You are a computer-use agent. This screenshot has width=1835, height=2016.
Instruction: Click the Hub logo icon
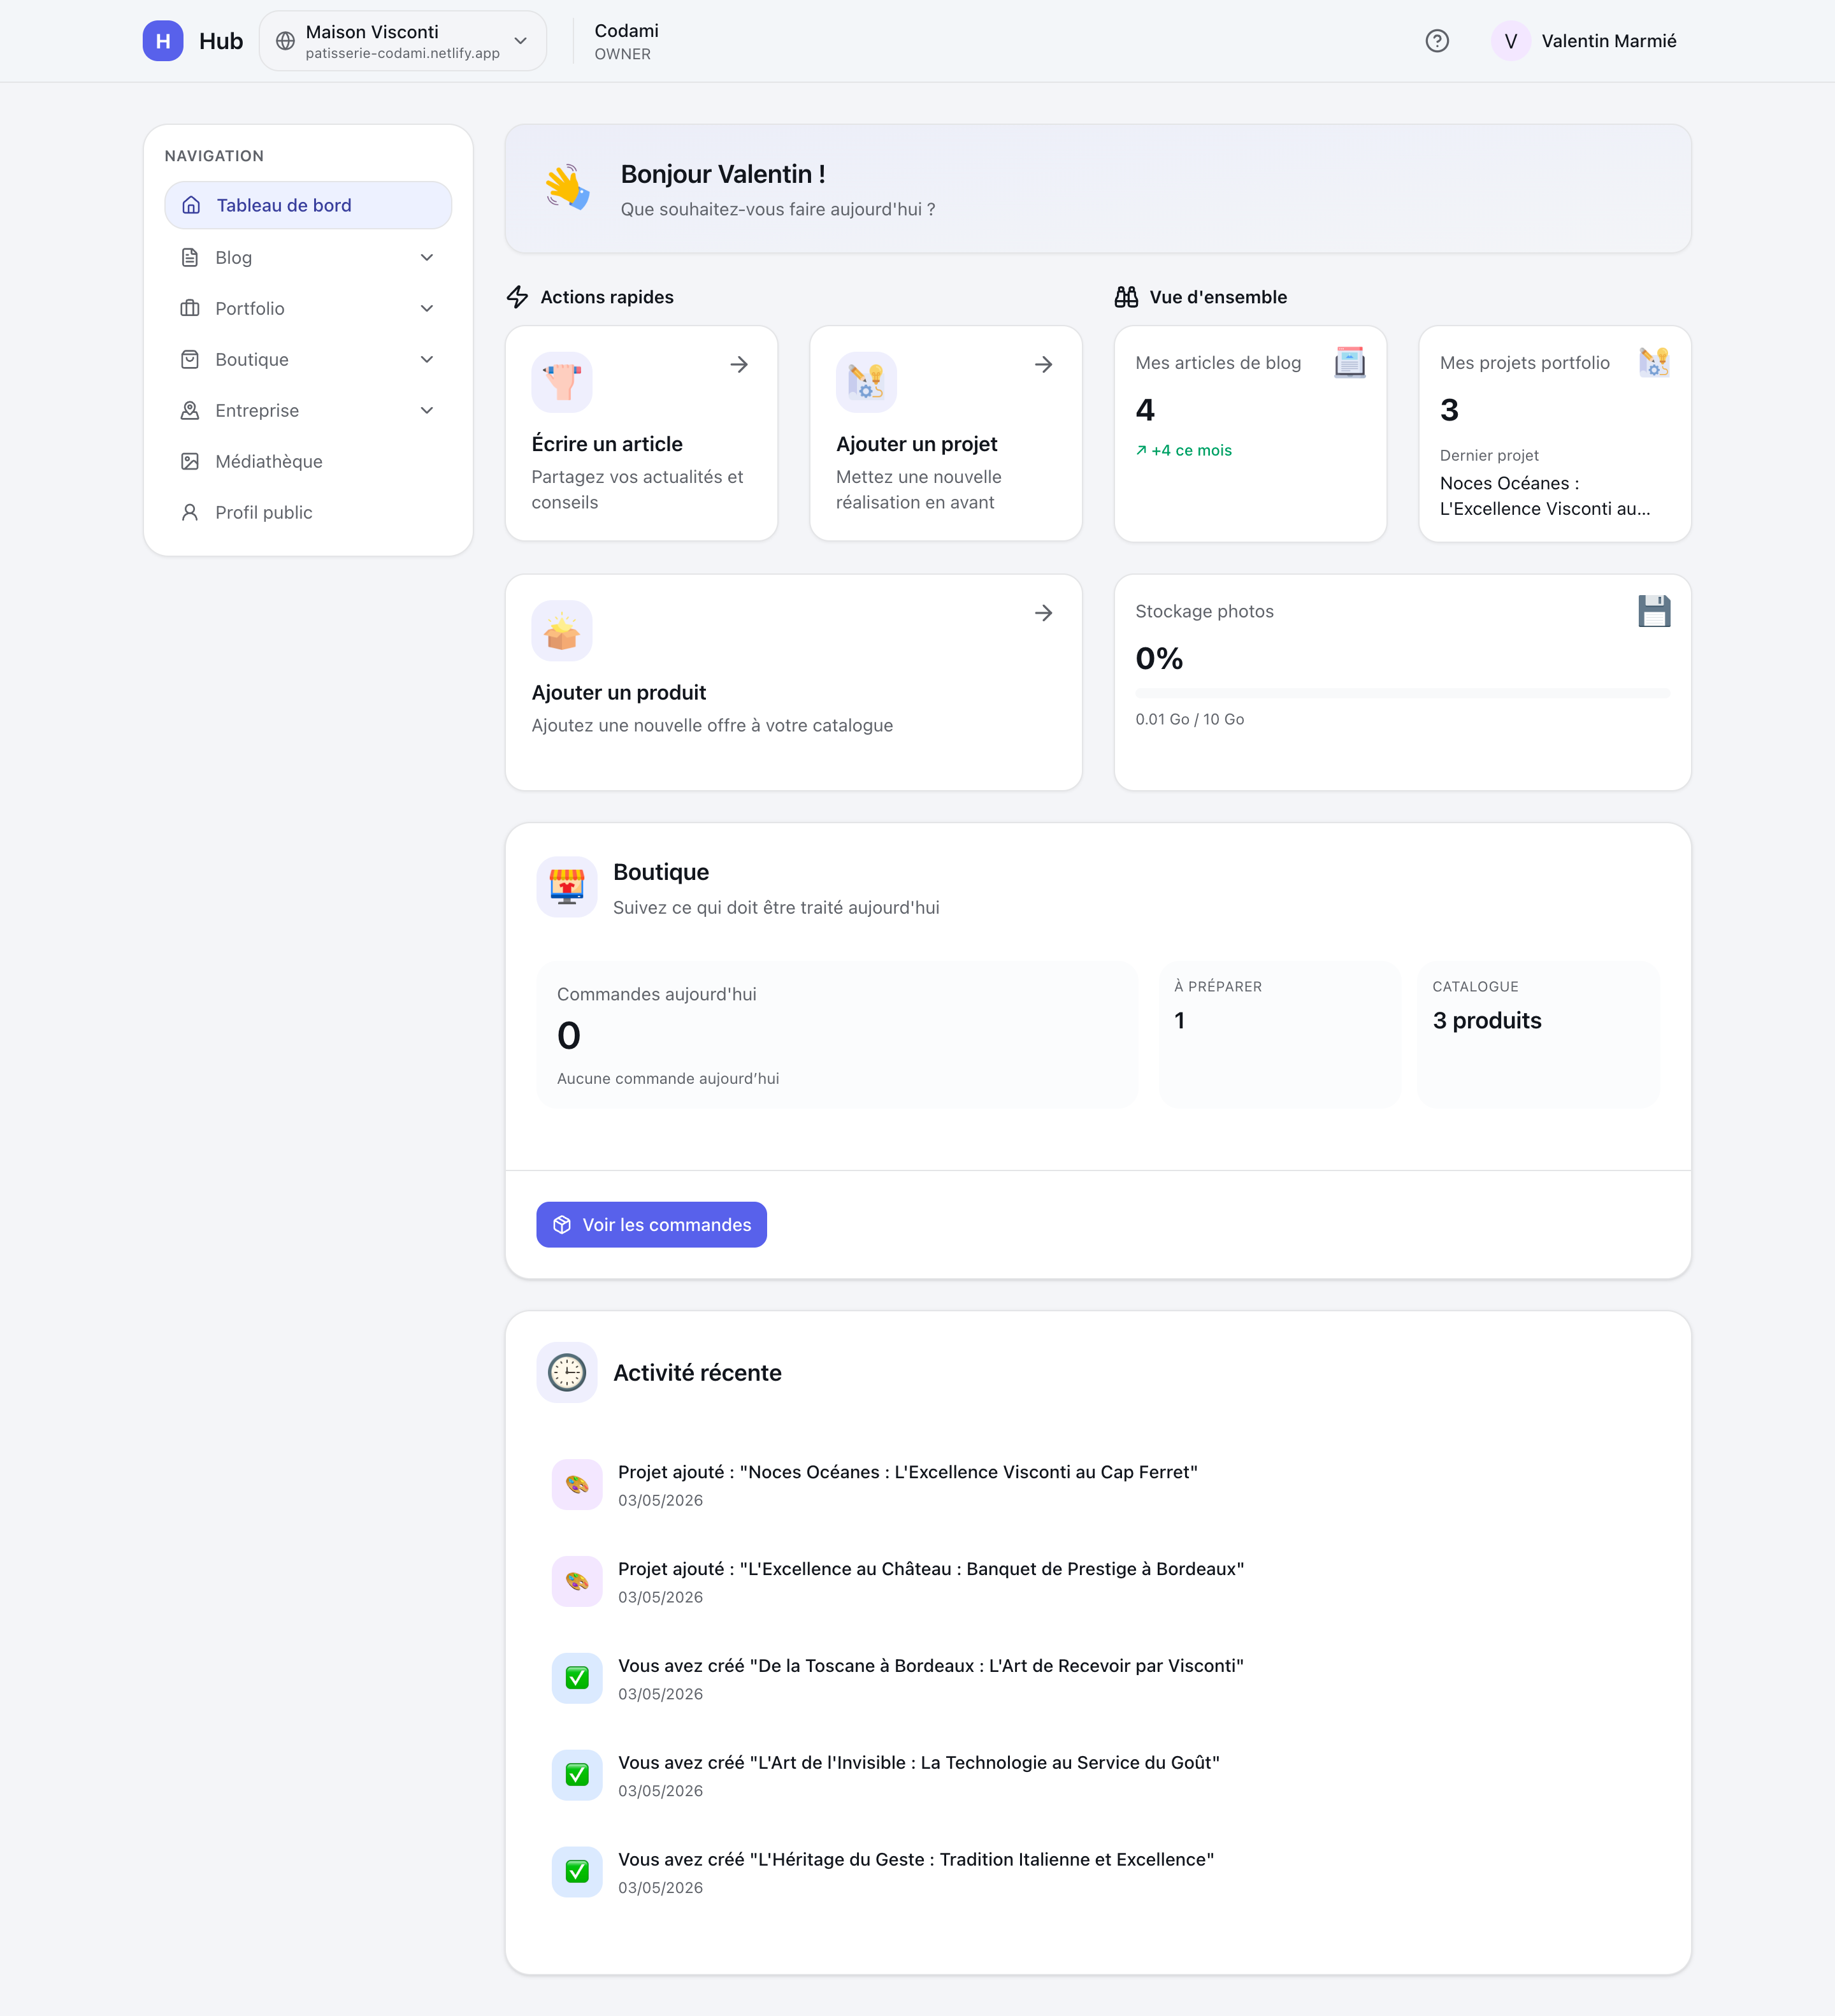coord(162,41)
